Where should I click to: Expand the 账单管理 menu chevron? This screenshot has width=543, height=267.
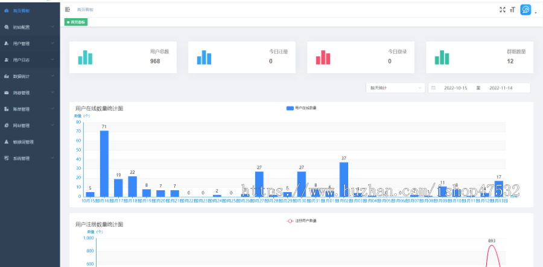[52, 109]
